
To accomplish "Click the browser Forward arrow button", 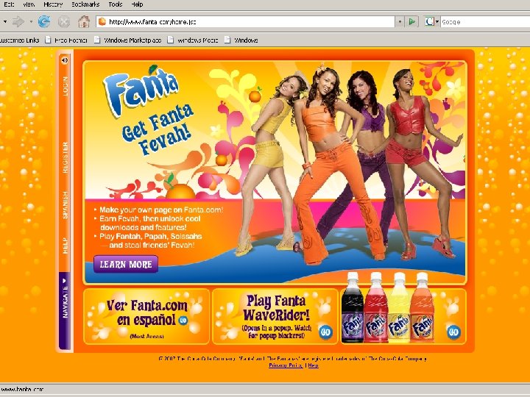I will pos(18,22).
